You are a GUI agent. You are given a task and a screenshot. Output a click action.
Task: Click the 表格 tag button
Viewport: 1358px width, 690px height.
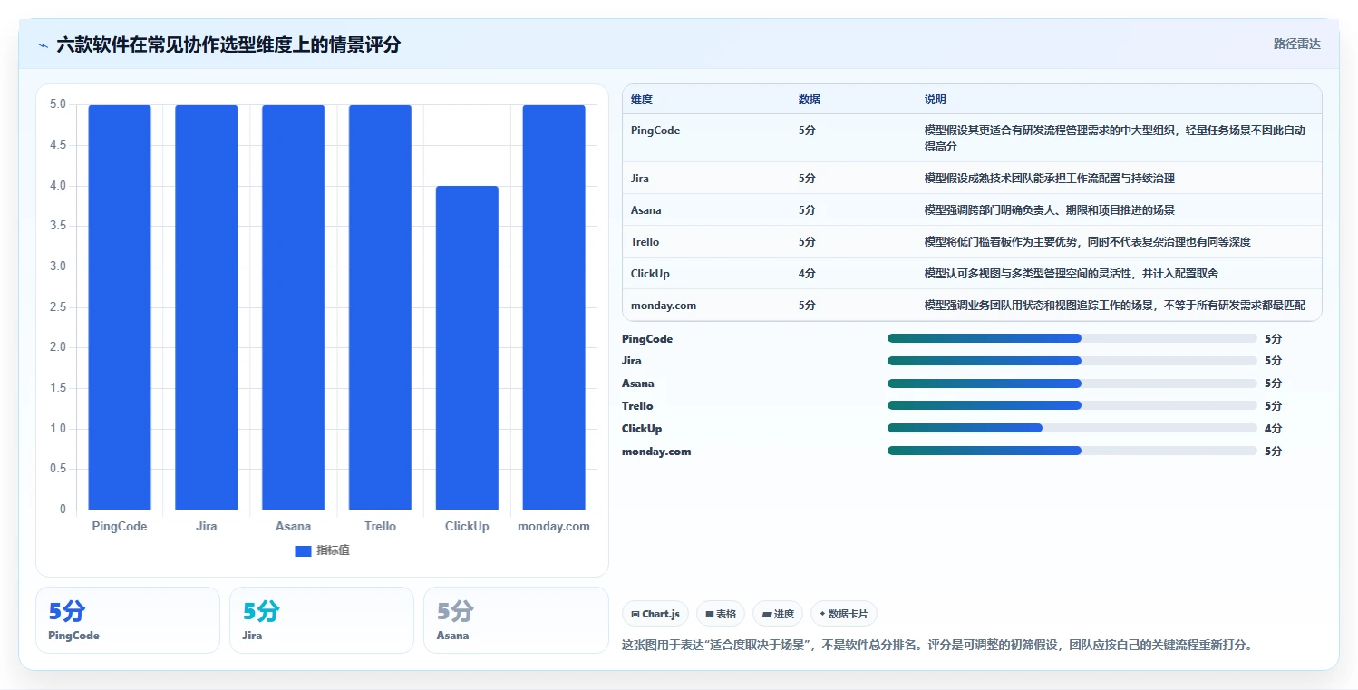pos(721,614)
